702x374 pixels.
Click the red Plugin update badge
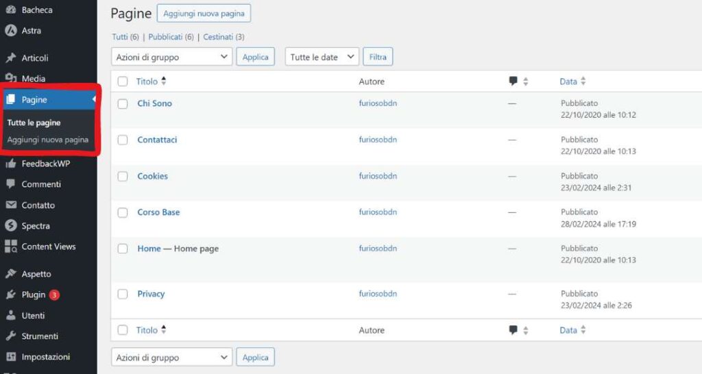54,295
